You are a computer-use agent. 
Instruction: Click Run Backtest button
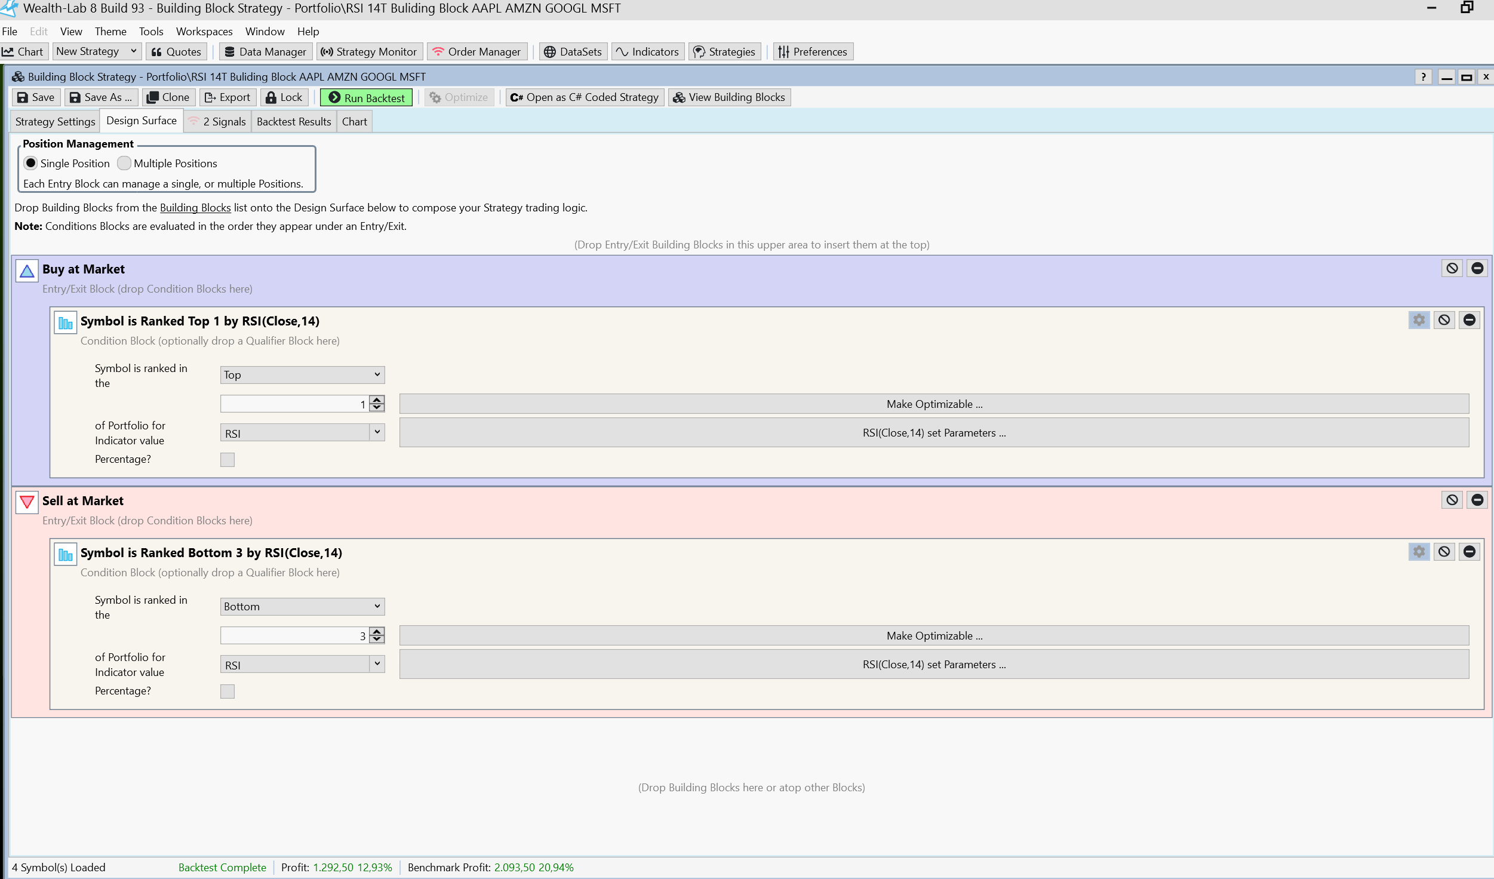(x=366, y=97)
